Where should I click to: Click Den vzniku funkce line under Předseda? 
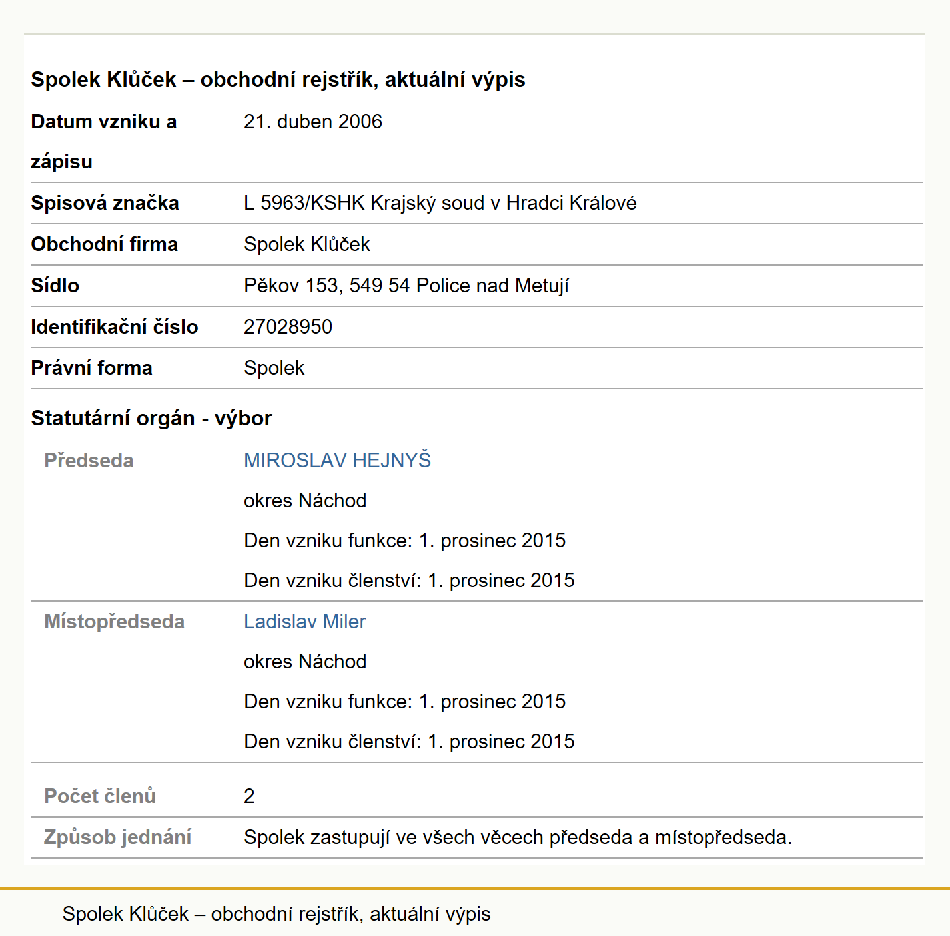404,540
